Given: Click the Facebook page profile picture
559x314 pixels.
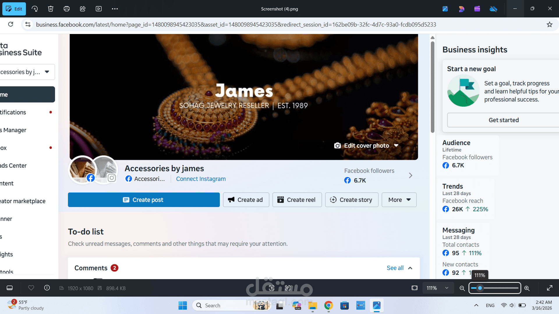Looking at the screenshot, I should (x=83, y=170).
